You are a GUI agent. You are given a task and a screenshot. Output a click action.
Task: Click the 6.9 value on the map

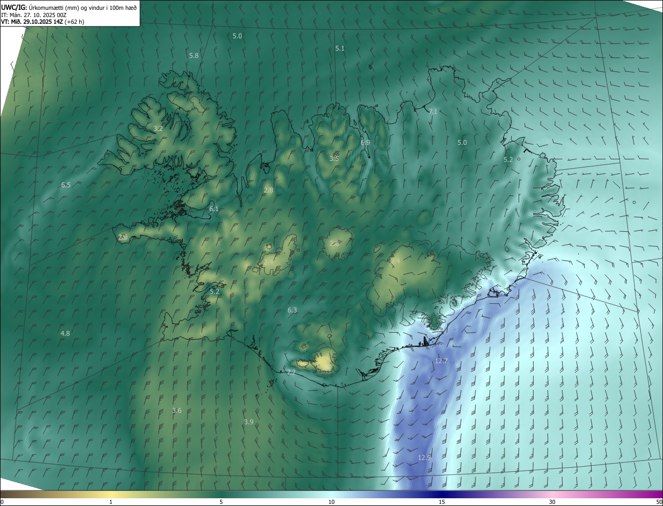pyautogui.click(x=365, y=142)
